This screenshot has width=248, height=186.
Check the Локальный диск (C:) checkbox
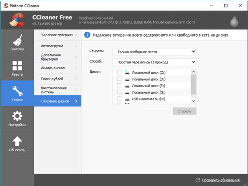[119, 72]
